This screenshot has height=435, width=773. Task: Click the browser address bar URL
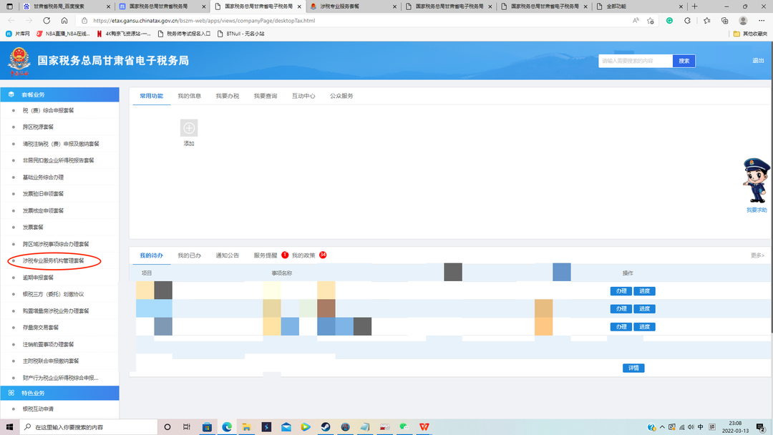click(x=203, y=21)
